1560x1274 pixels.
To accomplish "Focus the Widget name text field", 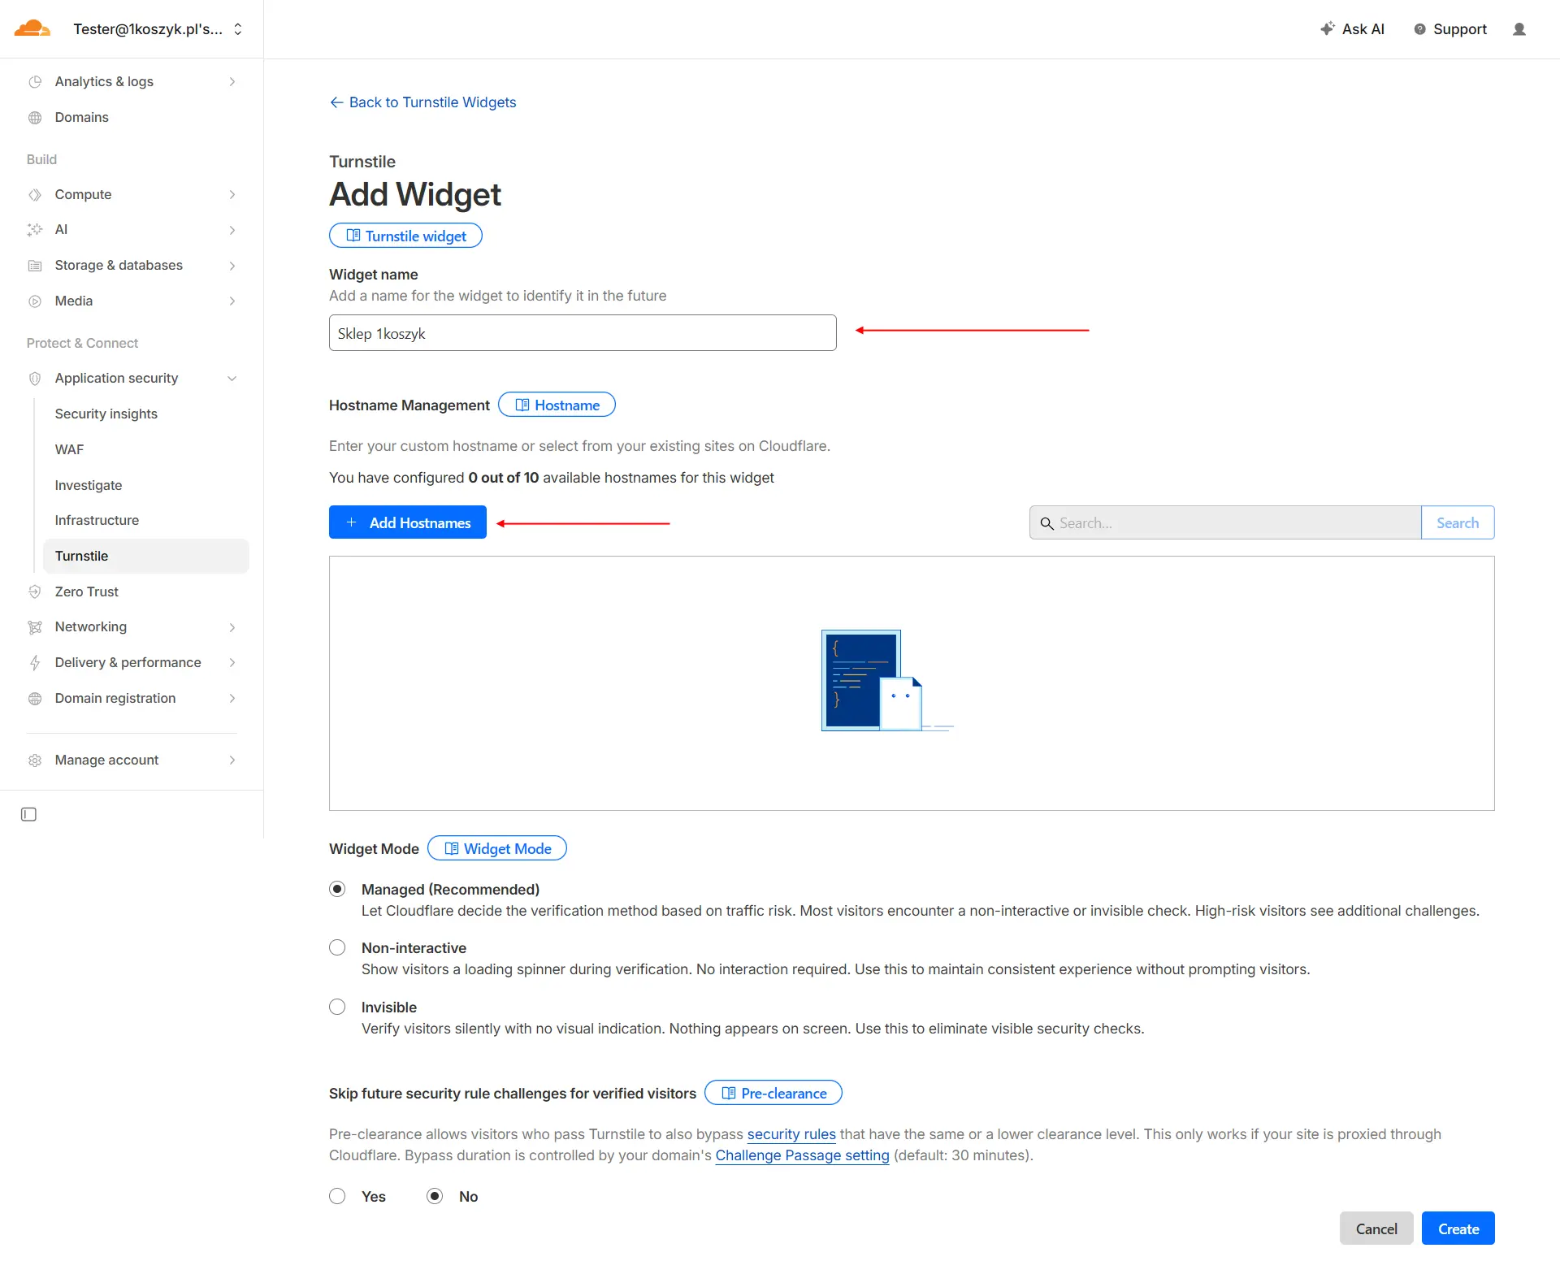I will point(582,333).
